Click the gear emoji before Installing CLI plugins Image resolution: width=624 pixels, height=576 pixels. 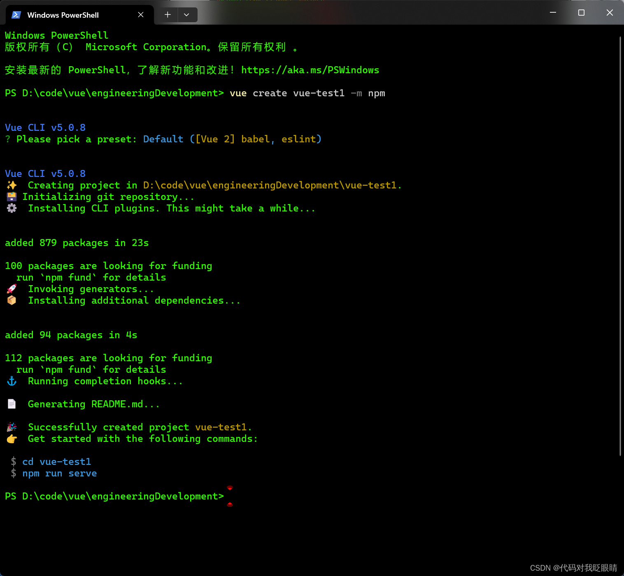(x=12, y=208)
